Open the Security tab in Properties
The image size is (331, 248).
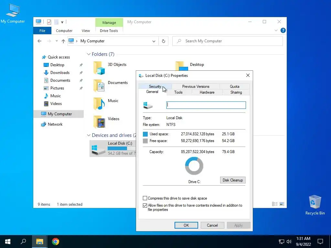(x=155, y=87)
